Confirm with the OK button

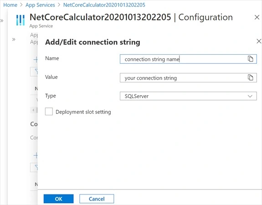coord(58,199)
